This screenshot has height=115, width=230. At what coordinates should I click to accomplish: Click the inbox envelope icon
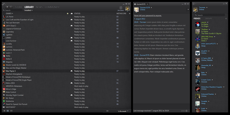tap(107, 111)
